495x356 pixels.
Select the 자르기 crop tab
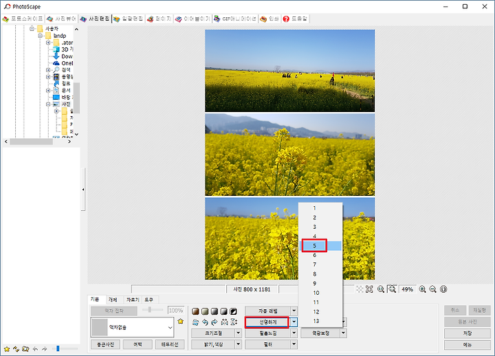[132, 300]
